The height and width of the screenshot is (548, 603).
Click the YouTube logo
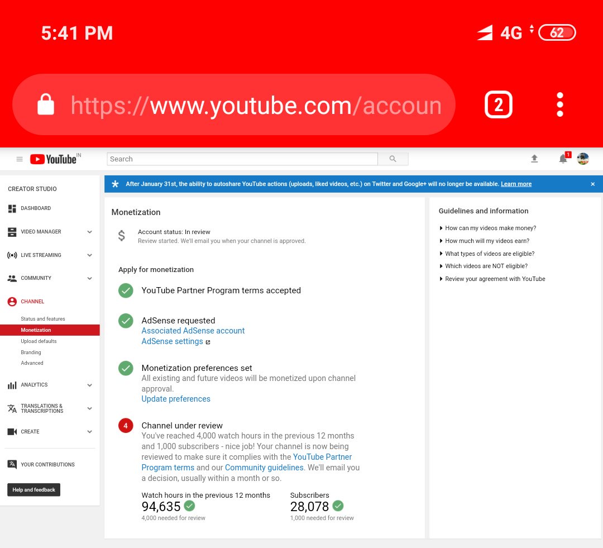coord(55,159)
